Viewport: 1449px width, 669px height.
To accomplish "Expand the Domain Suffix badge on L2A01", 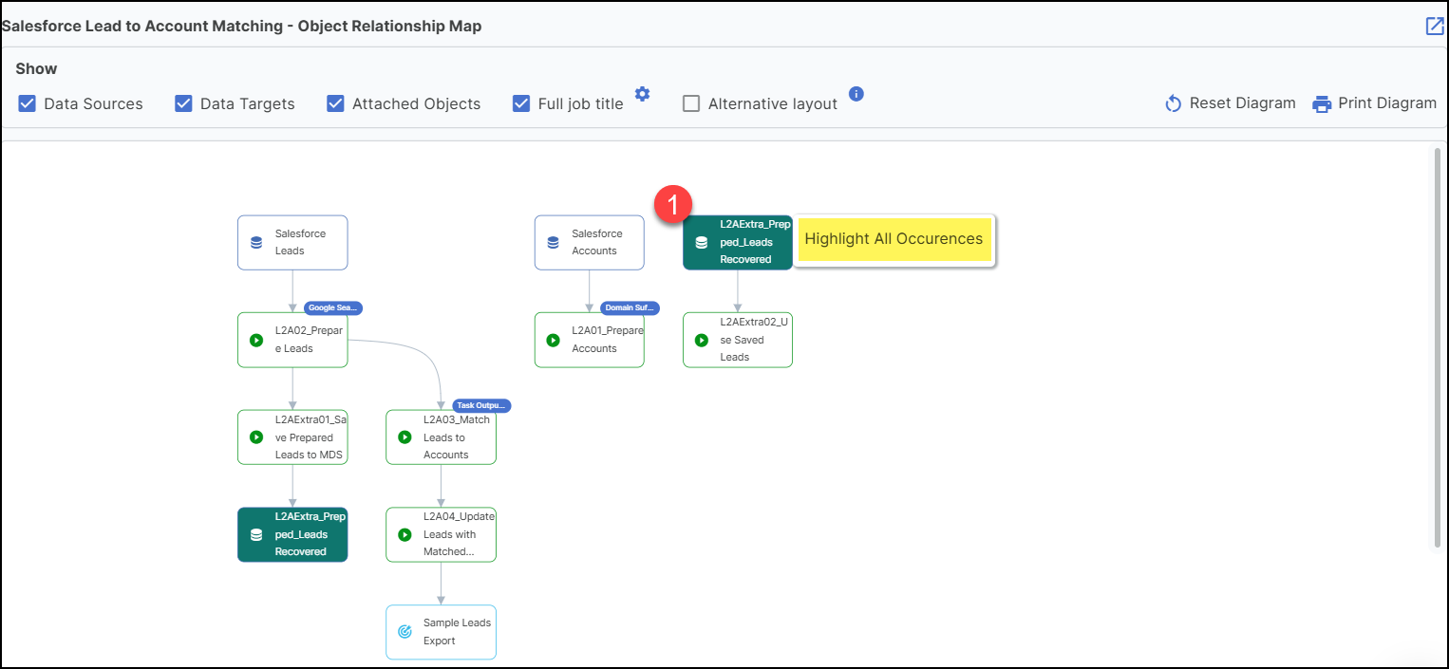I will [630, 307].
